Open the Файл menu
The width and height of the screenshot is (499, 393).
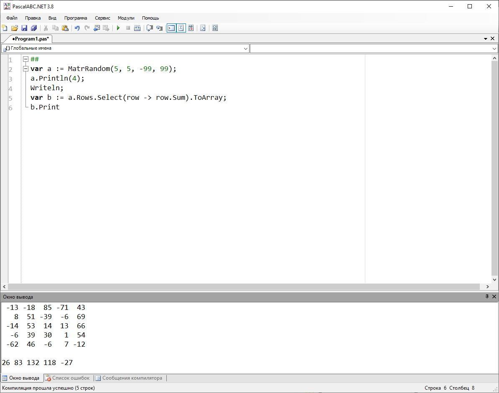tap(12, 18)
